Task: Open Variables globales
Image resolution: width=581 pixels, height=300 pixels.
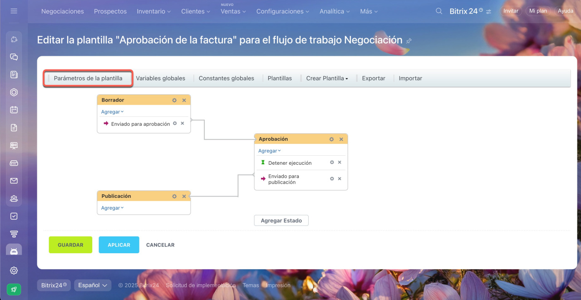Action: tap(161, 78)
